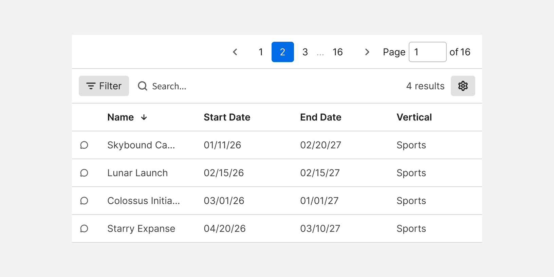Go to next page arrow
This screenshot has width=554, height=277.
click(367, 52)
